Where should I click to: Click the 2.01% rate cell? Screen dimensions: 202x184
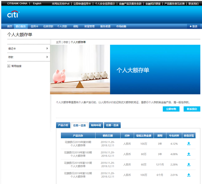[174, 175]
